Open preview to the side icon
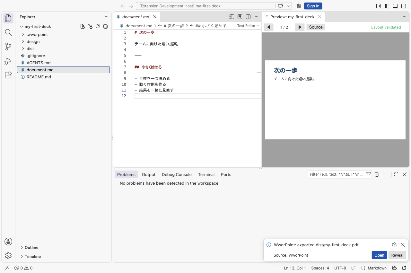 click(x=232, y=17)
